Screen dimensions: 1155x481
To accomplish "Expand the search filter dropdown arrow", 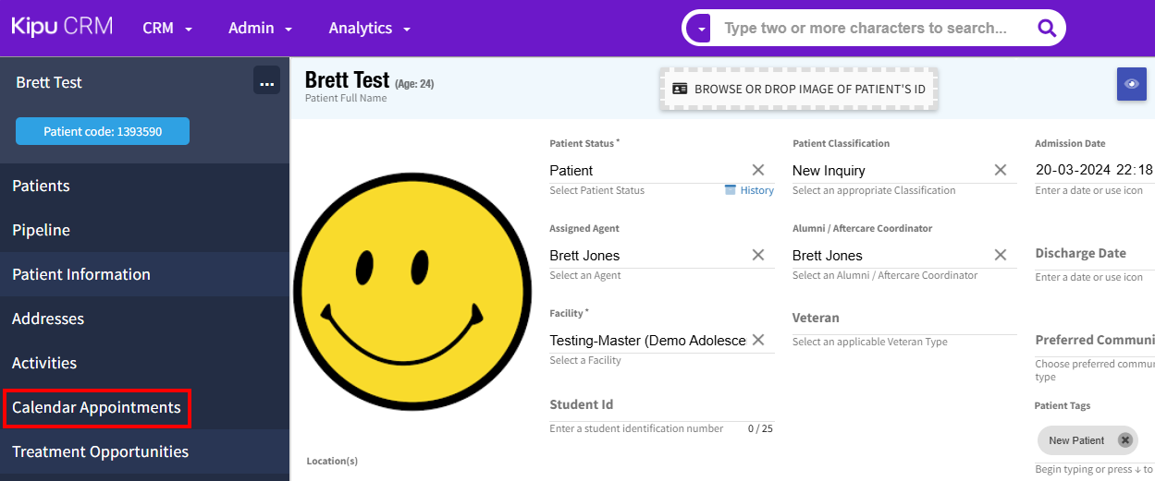I will click(702, 29).
